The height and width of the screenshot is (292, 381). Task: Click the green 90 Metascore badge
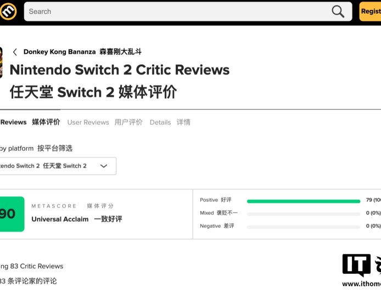(11, 214)
